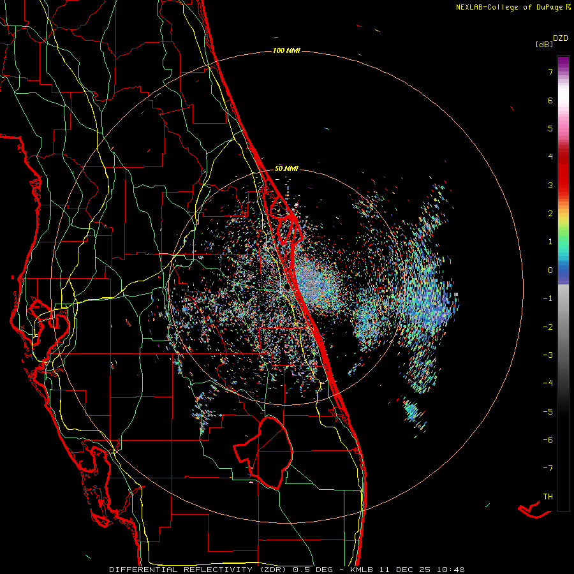This screenshot has height=574, width=574.
Task: Select the -3 dB tick label
Action: point(548,355)
